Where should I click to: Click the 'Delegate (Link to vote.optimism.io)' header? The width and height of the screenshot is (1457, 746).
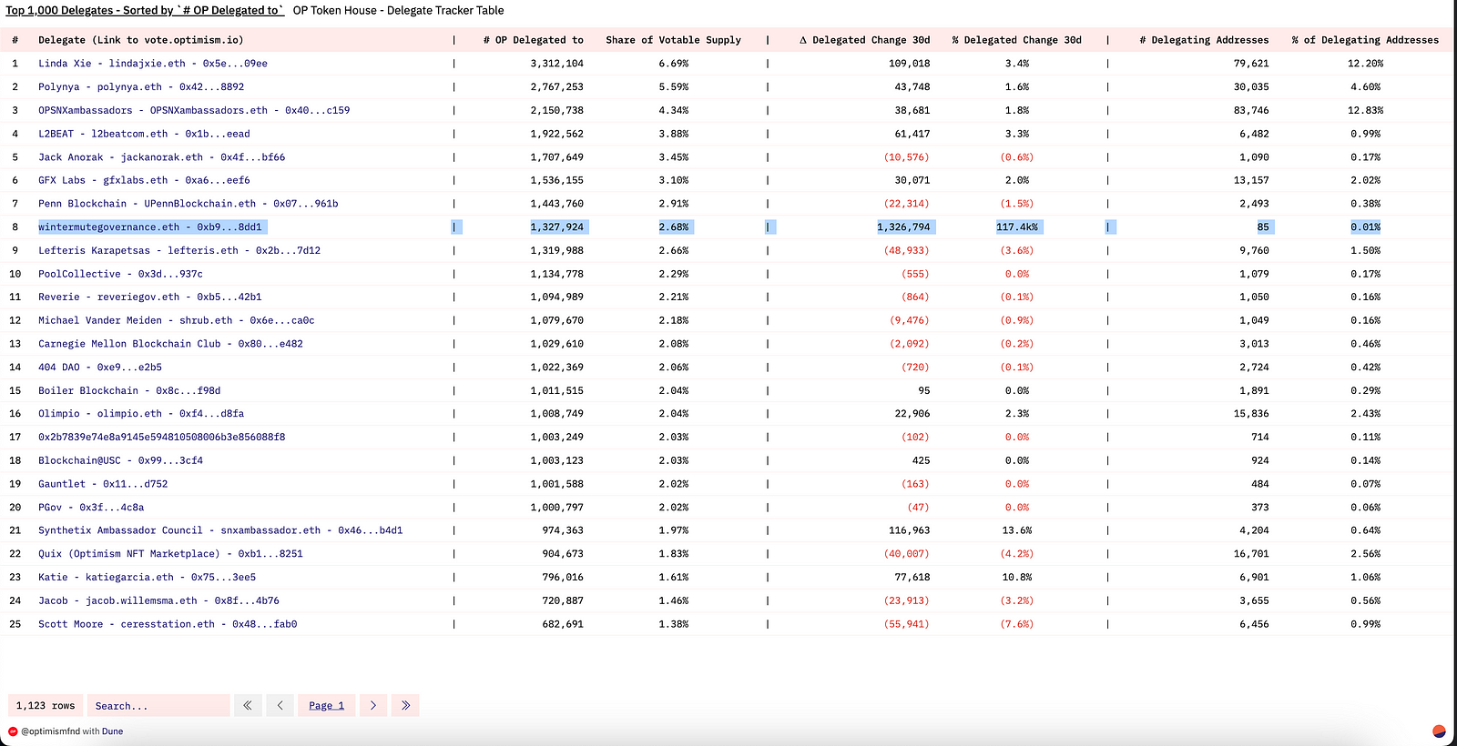141,40
